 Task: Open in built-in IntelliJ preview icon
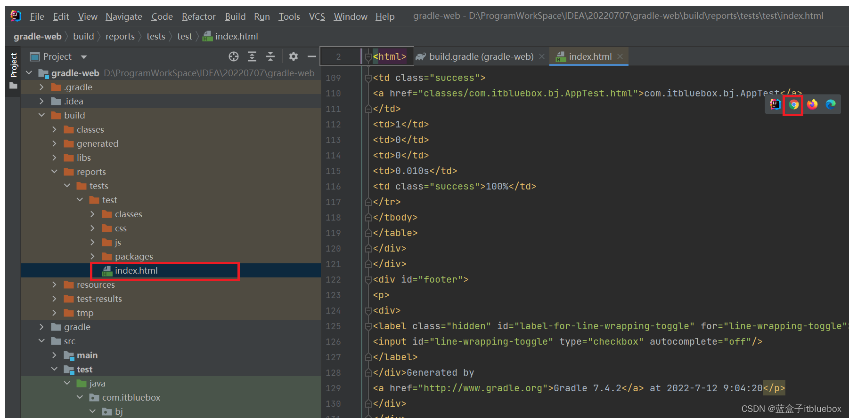click(x=776, y=104)
